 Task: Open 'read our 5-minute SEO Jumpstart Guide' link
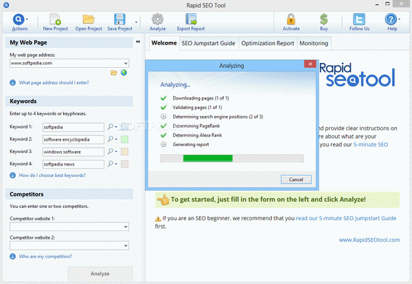point(346,218)
